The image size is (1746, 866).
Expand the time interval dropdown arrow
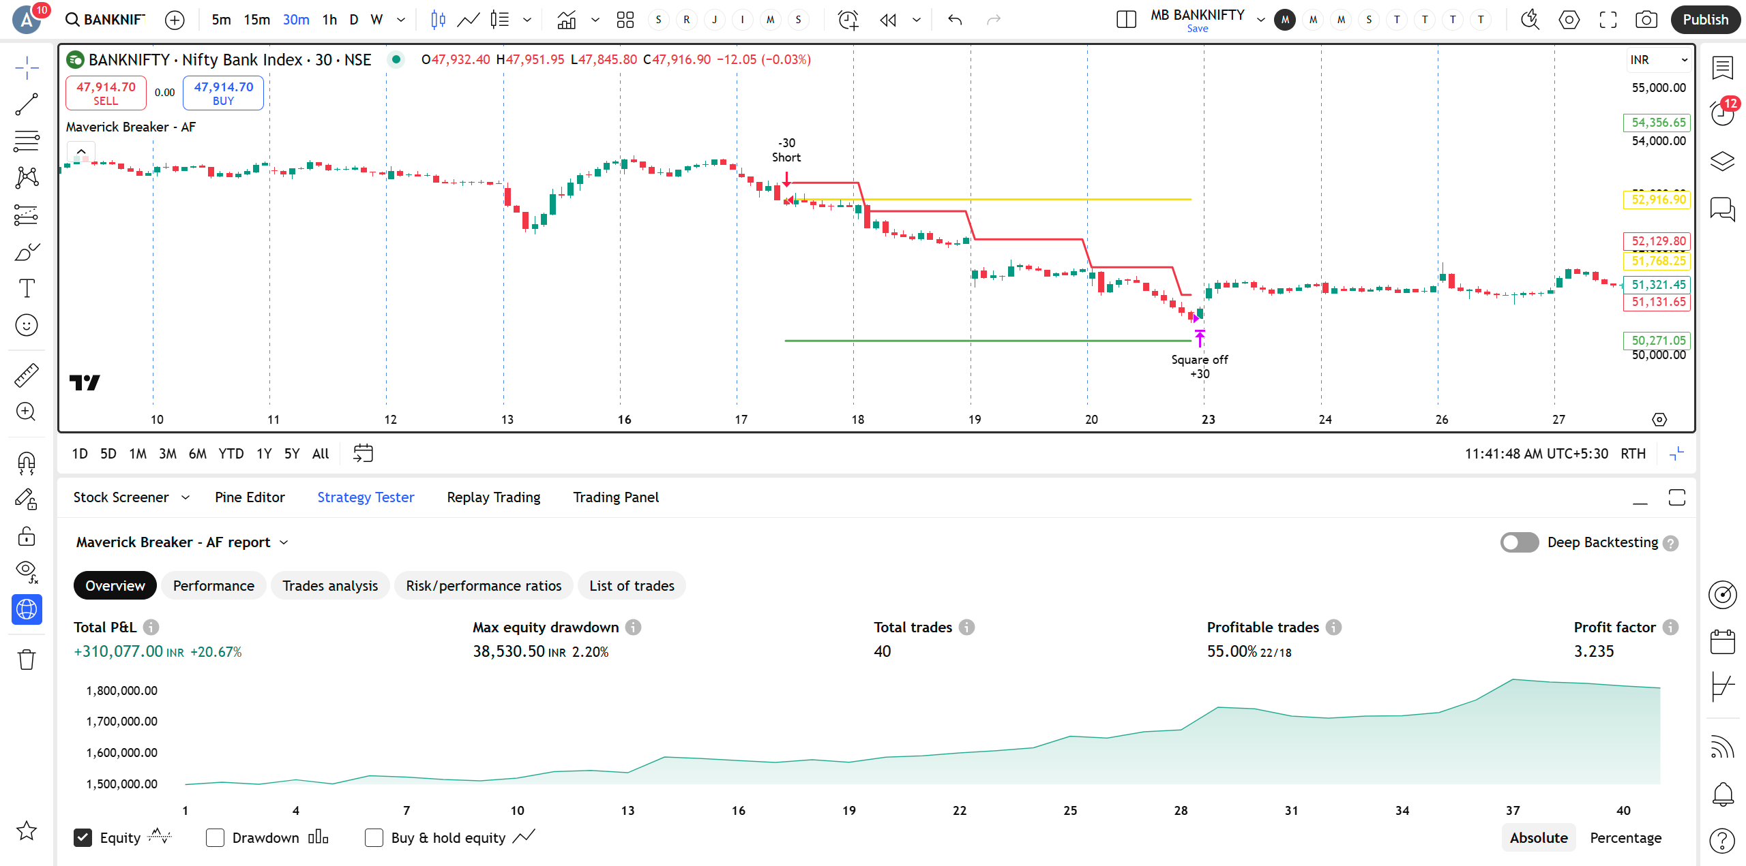click(x=401, y=20)
